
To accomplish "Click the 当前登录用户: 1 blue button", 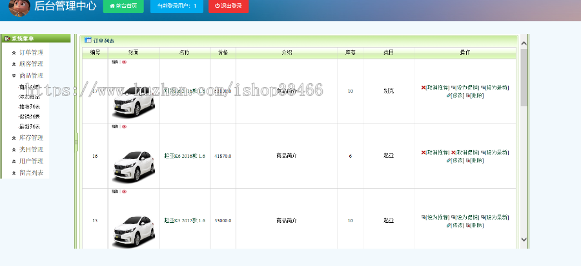I will tap(177, 6).
